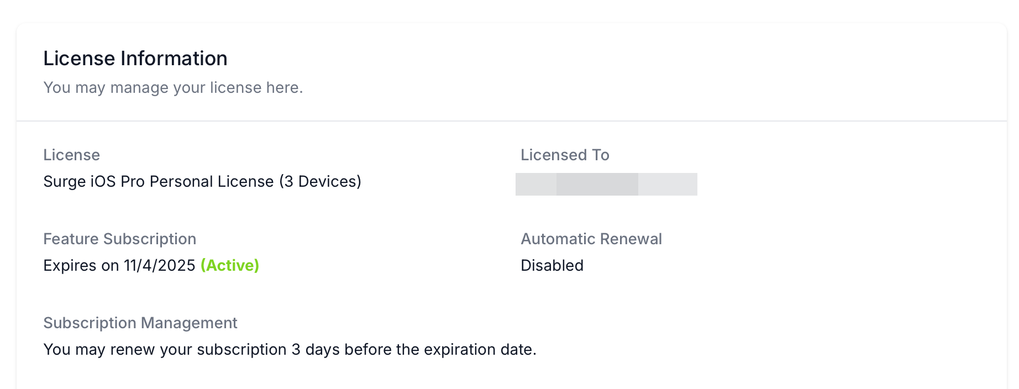Viewport: 1019px width, 389px height.
Task: Select the Licensed To label
Action: [x=565, y=155]
